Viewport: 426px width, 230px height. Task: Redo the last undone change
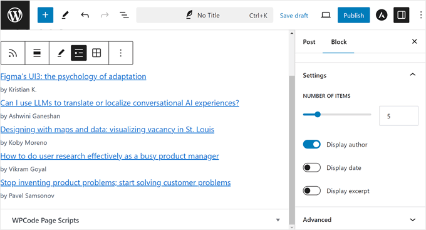[105, 15]
